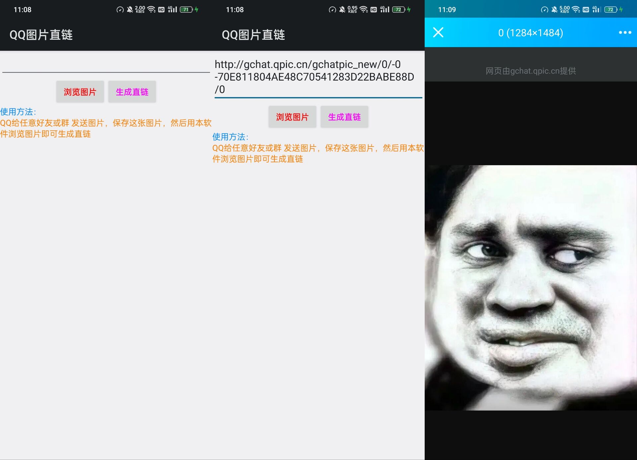The width and height of the screenshot is (637, 460).
Task: Tap the image resolution label 0 (1284×1484)
Action: click(x=530, y=33)
